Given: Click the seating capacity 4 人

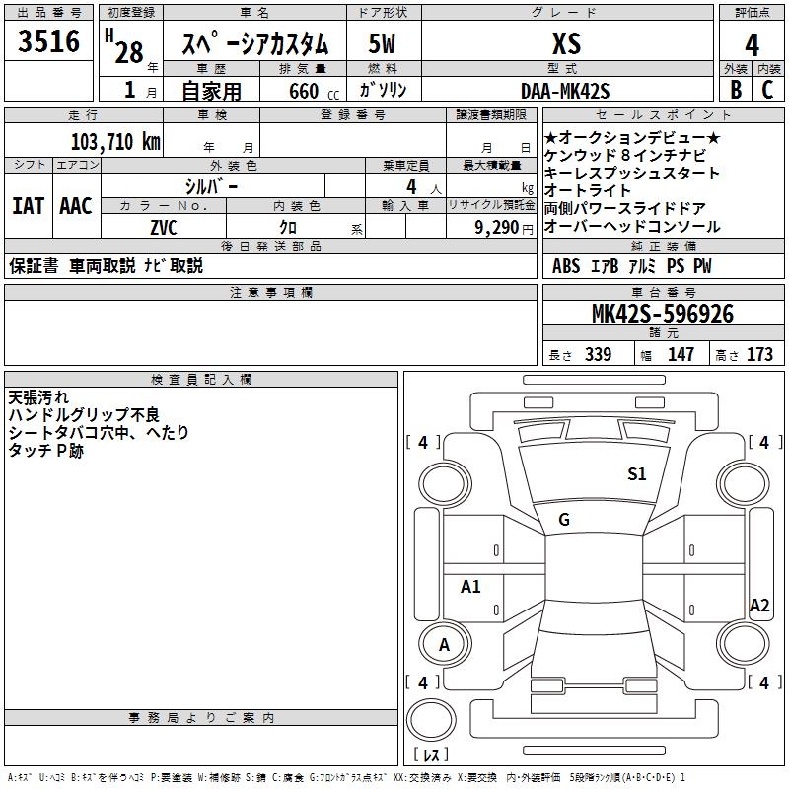Looking at the screenshot, I should tap(424, 187).
